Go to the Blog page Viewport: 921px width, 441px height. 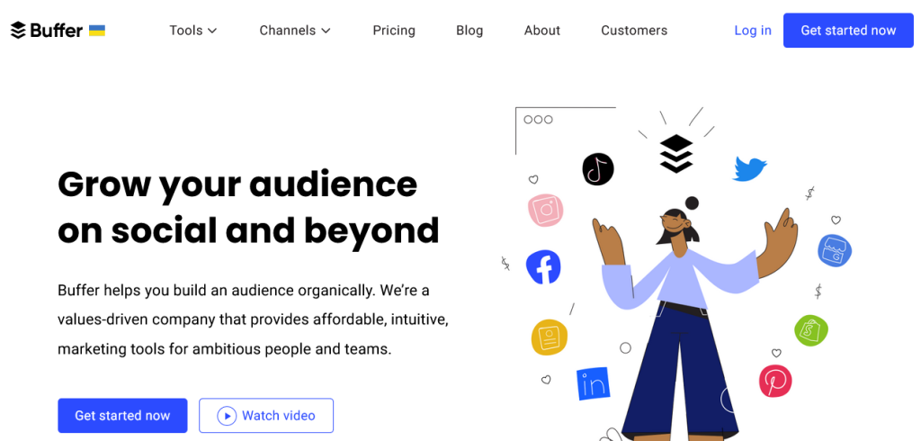[x=469, y=30]
